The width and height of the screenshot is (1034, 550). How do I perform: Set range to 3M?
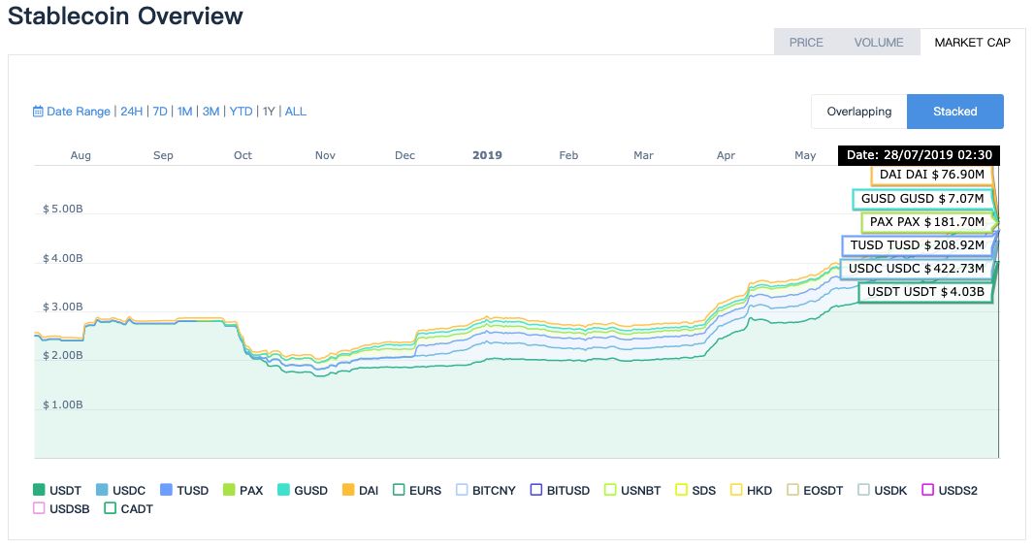(x=210, y=112)
